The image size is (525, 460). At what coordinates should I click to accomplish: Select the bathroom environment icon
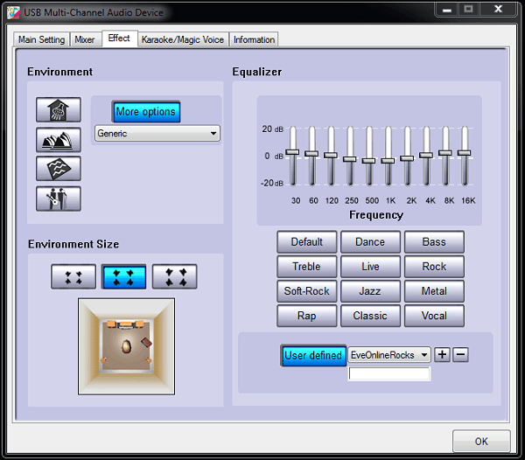[59, 109]
